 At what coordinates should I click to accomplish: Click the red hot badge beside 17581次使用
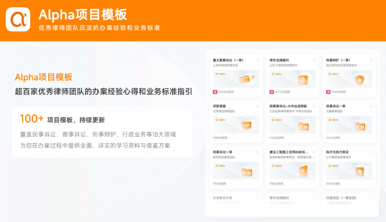tap(328, 92)
